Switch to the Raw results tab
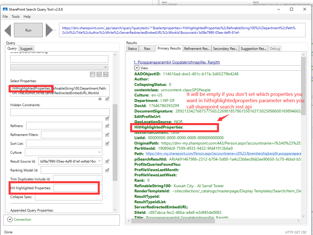 (147, 48)
